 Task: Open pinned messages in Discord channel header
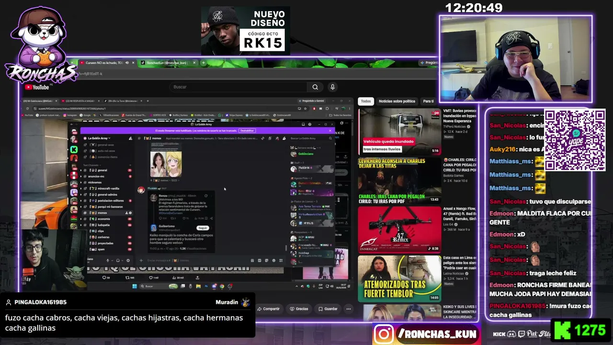coord(276,138)
